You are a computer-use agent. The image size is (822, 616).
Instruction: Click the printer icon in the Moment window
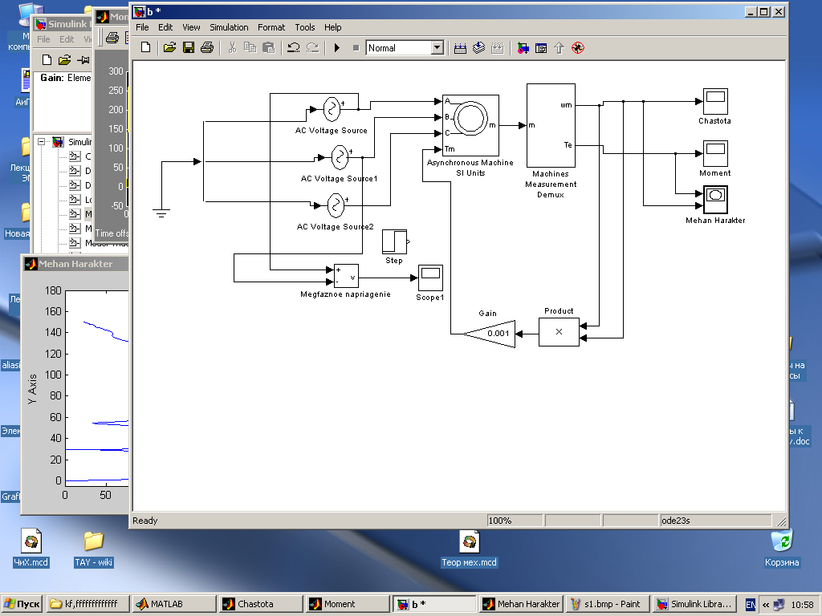tap(112, 38)
